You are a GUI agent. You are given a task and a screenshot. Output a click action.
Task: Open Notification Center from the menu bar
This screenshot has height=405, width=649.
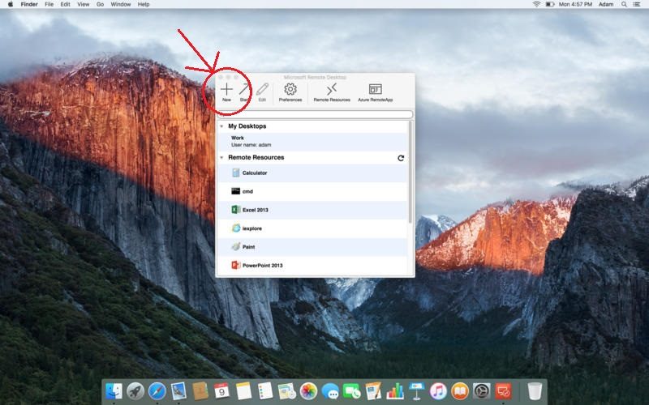(637, 4)
